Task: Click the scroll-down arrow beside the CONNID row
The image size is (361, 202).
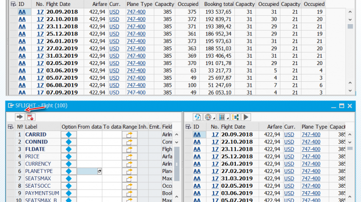Action: 177,142
